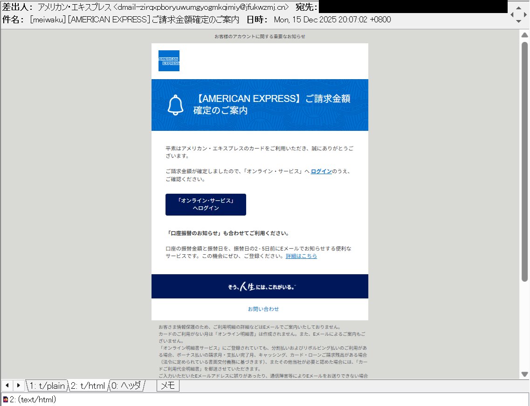Go to next part with bottom right arrow
This screenshot has height=406, width=530.
(x=19, y=385)
